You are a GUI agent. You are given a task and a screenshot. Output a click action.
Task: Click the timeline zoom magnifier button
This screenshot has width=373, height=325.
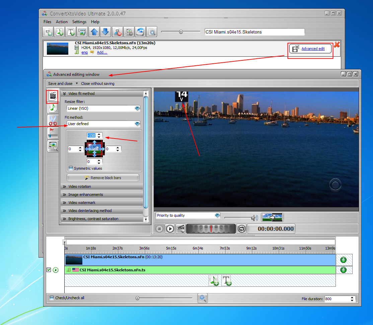point(203,298)
